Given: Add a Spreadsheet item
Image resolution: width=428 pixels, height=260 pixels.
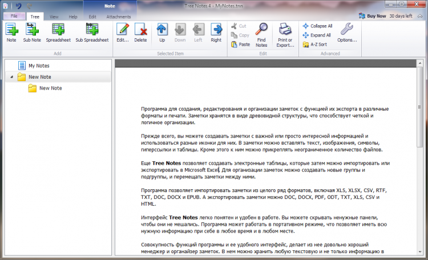Looking at the screenshot, I should point(58,32).
